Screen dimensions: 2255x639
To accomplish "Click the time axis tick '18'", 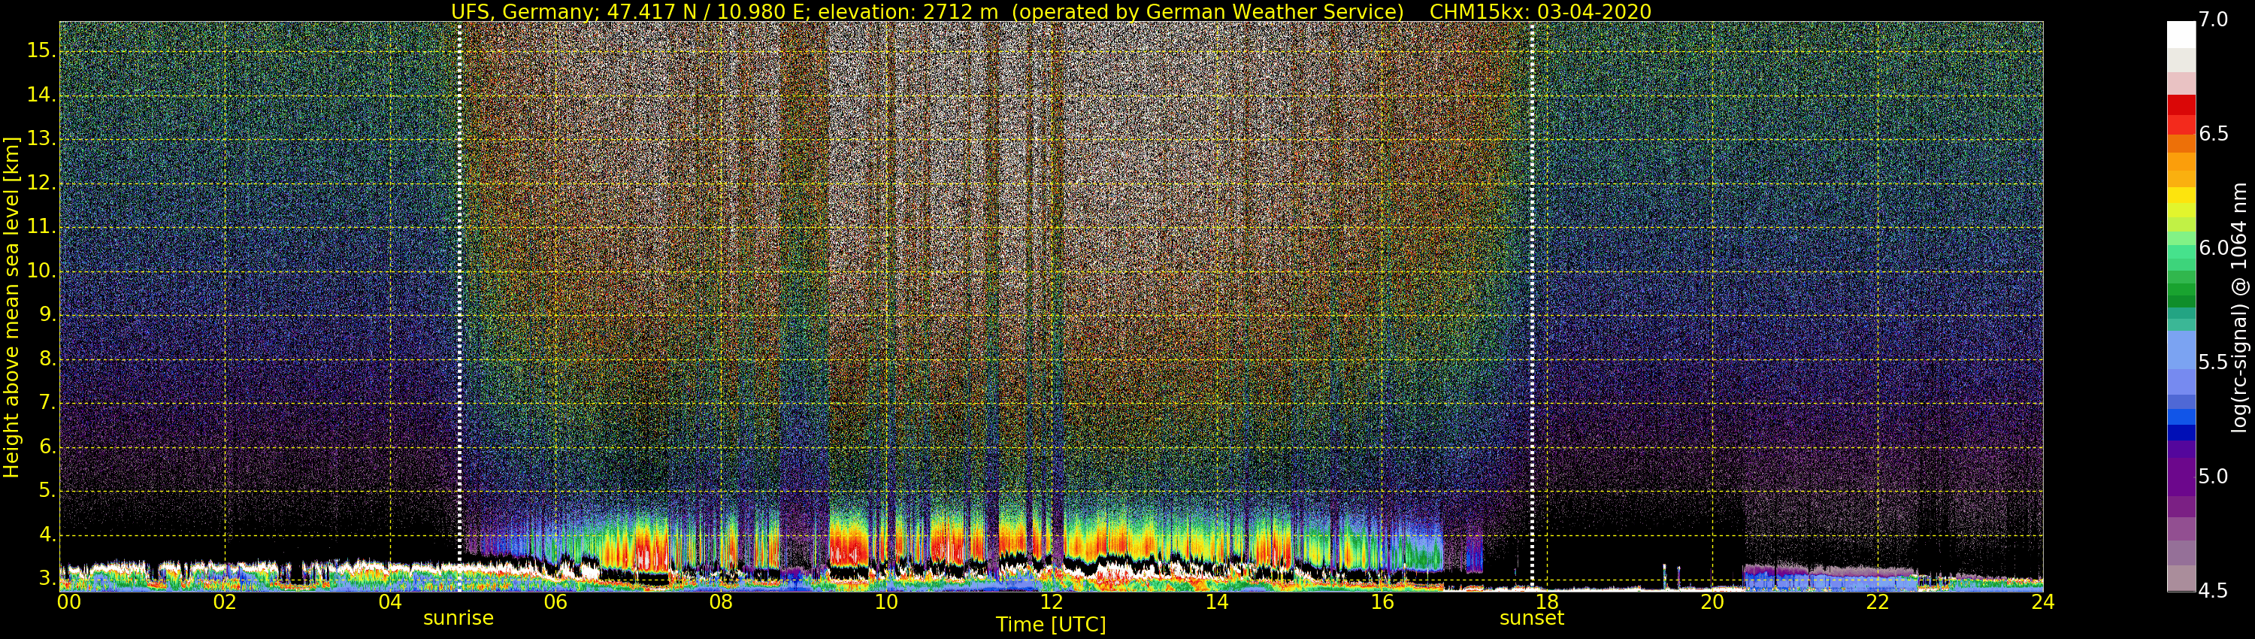I will coord(1547,602).
